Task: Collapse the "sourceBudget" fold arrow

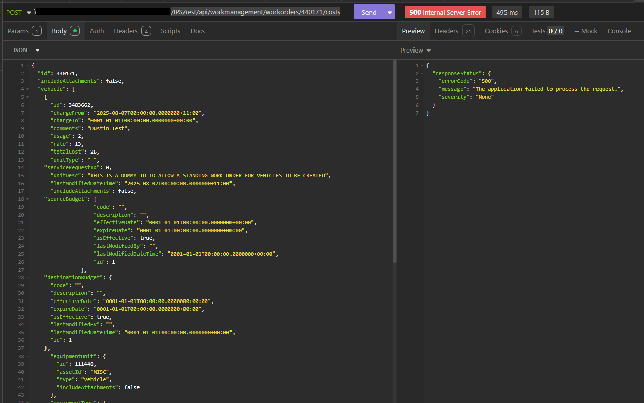Action: (x=27, y=199)
